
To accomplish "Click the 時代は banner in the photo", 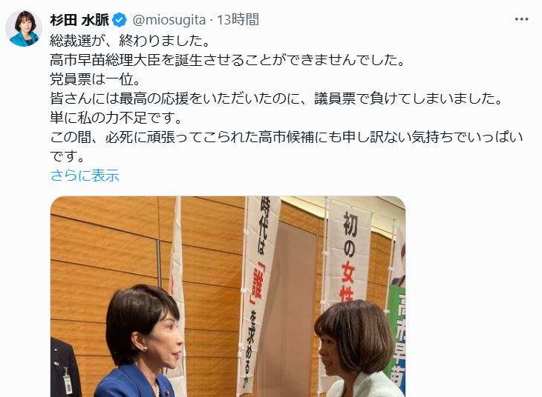I will coord(258,293).
